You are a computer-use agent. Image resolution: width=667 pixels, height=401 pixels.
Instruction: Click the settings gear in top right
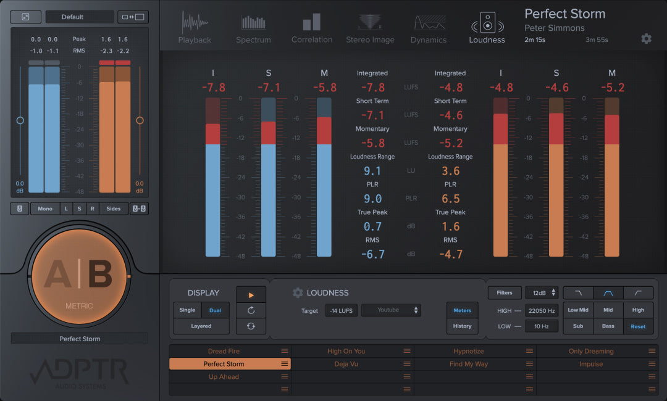(x=646, y=39)
